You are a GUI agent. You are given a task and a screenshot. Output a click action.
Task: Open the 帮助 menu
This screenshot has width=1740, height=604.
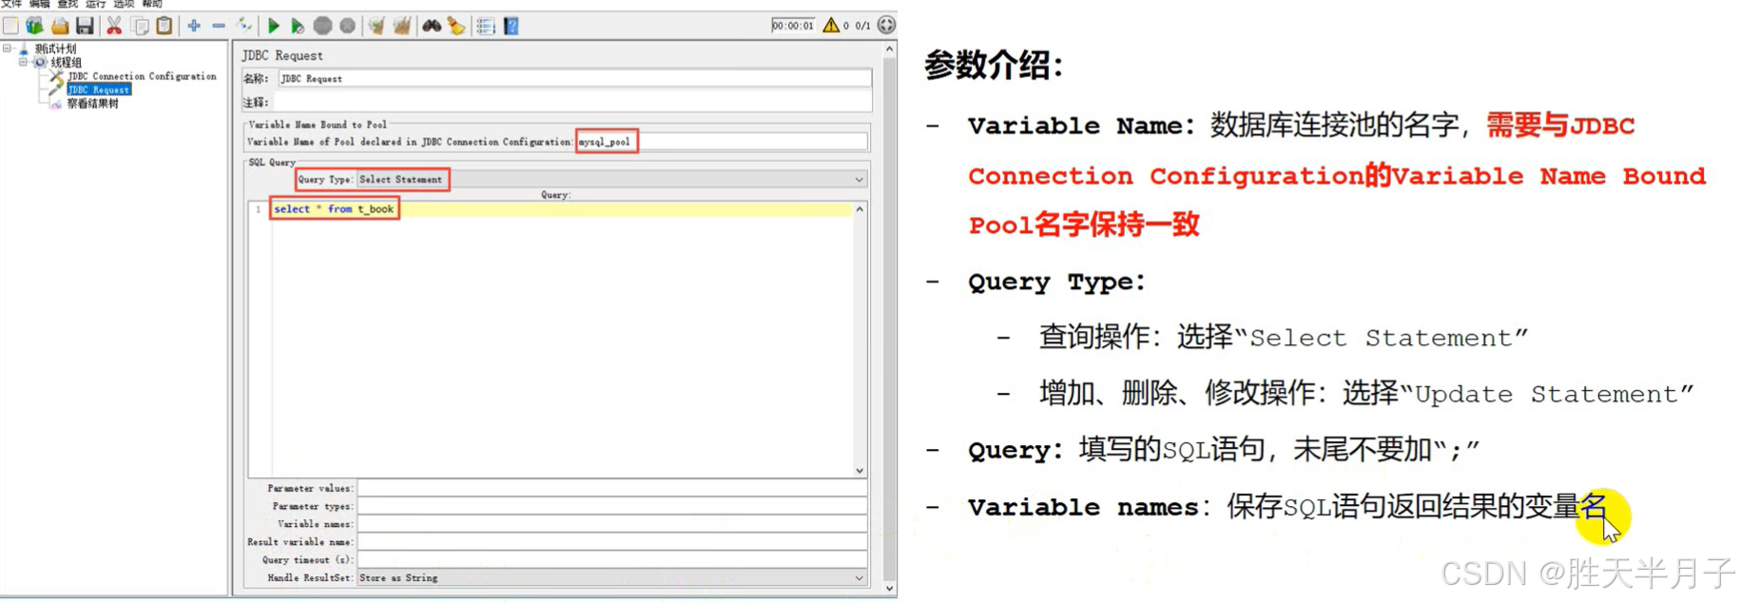click(x=152, y=5)
